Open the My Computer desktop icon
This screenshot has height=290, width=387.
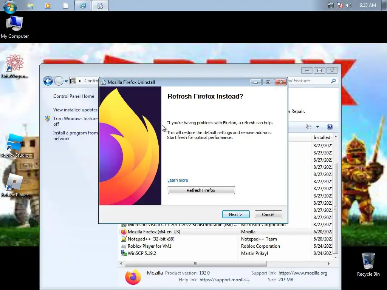coord(15,27)
